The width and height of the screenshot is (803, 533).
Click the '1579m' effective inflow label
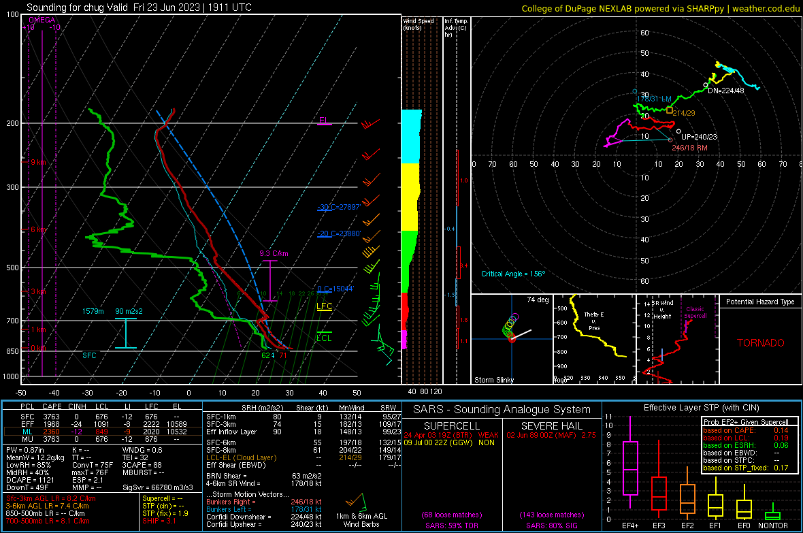click(x=93, y=311)
